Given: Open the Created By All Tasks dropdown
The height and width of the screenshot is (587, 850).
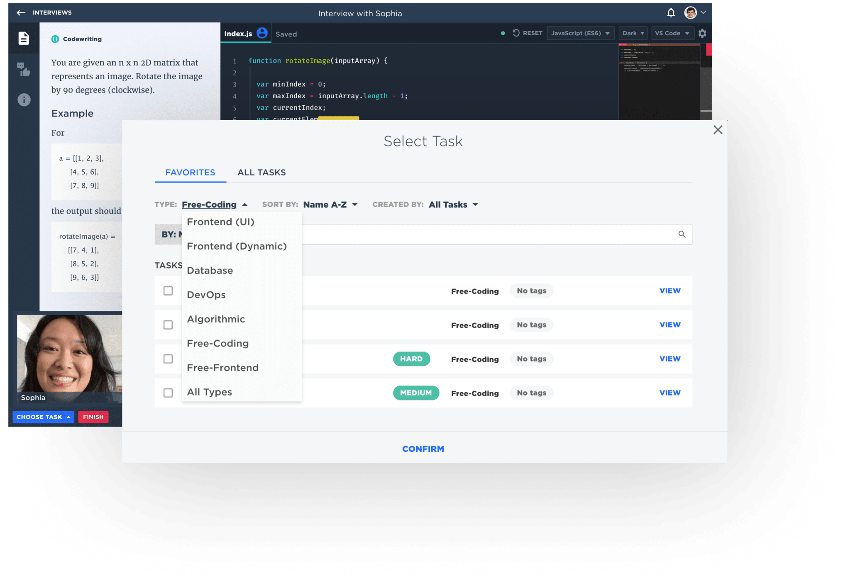Looking at the screenshot, I should [453, 205].
